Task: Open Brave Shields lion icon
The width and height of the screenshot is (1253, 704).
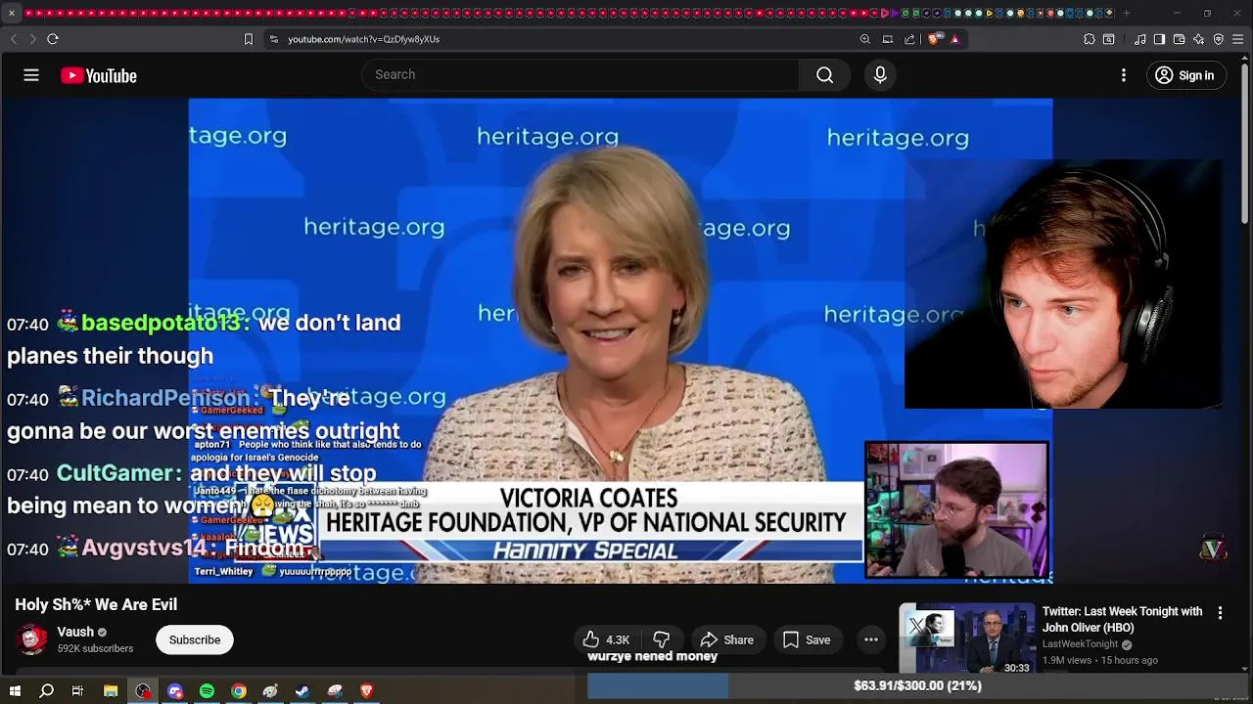Action: point(935,39)
